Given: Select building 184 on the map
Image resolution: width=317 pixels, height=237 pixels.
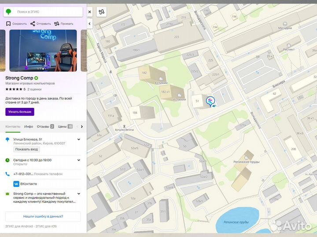Looking at the screenshot, I should click(x=135, y=113).
